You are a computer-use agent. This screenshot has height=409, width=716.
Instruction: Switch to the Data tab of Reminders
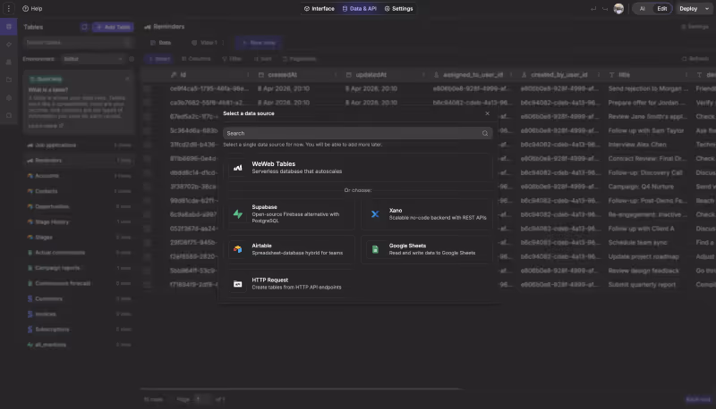161,43
